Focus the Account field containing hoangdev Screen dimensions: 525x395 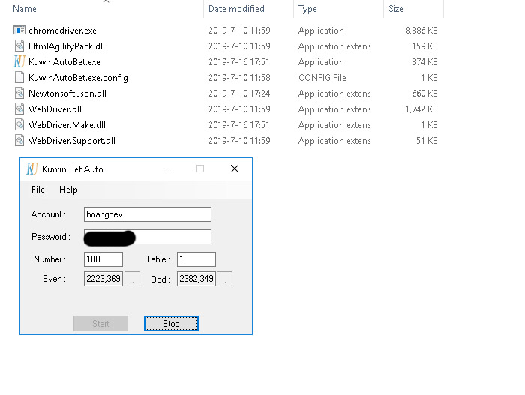click(148, 214)
